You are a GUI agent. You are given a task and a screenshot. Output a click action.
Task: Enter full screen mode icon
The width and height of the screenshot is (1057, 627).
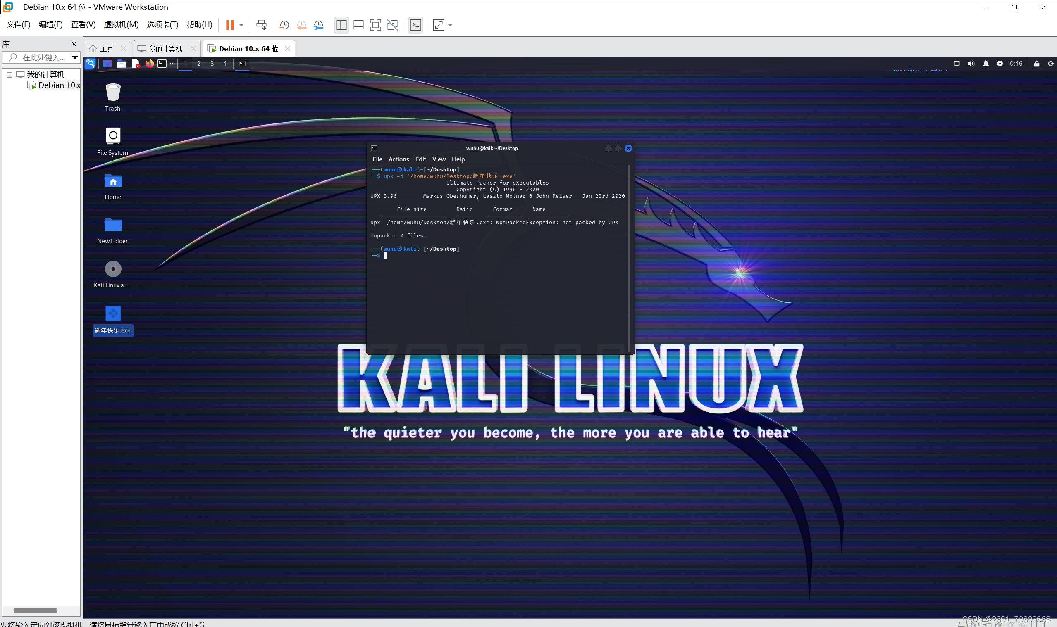(x=375, y=25)
